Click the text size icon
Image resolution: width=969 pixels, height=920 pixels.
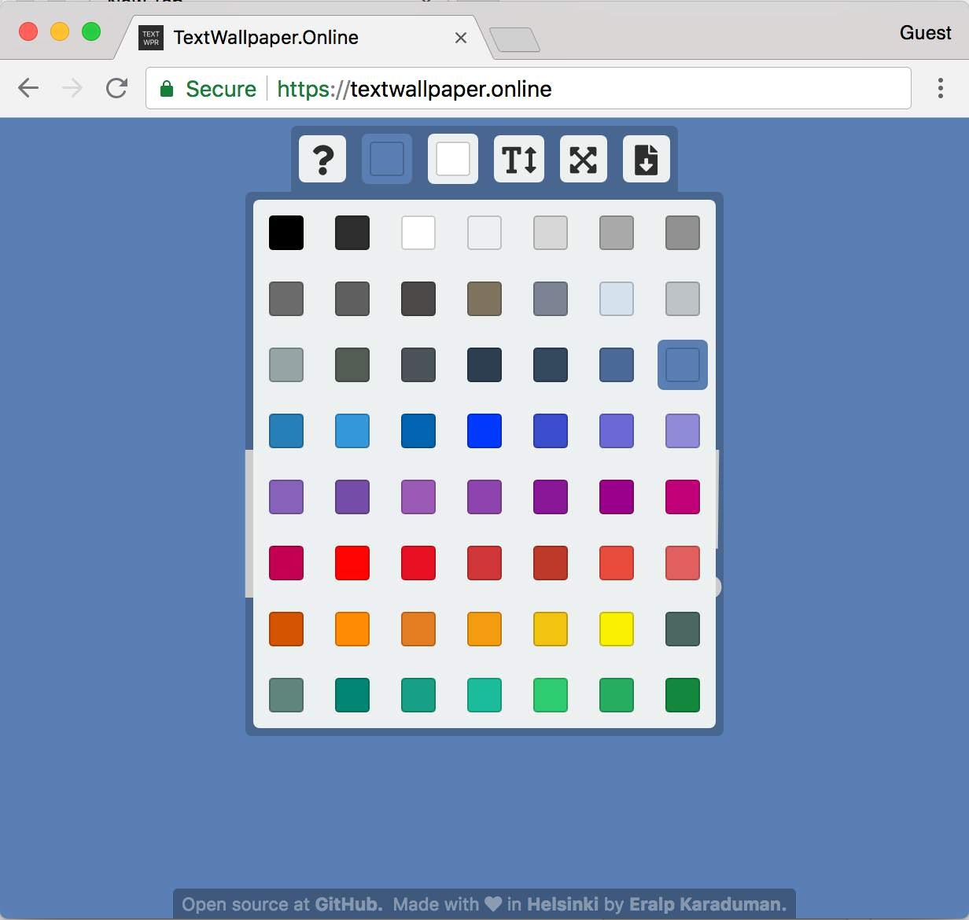pyautogui.click(x=519, y=160)
